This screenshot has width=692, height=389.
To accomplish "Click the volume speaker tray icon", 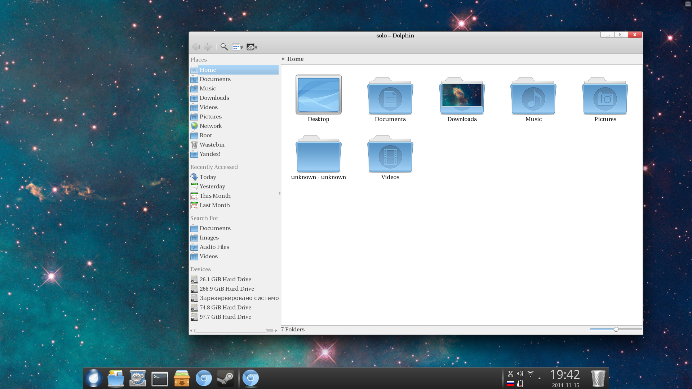I will pos(520,374).
